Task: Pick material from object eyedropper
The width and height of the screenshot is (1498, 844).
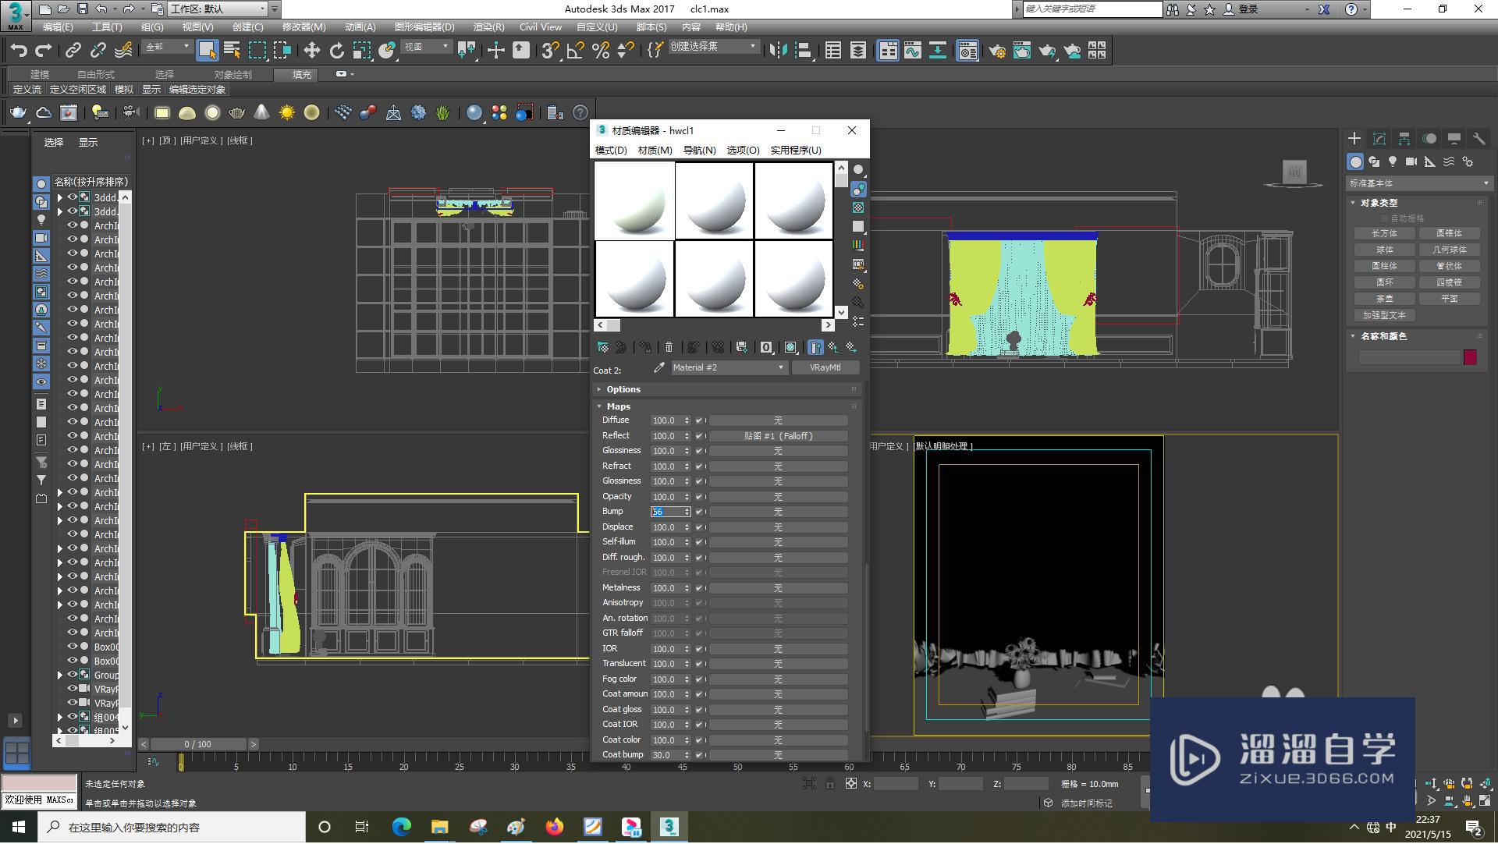Action: coord(659,368)
